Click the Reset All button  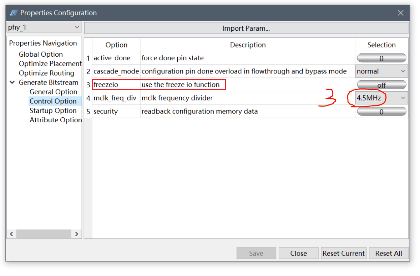(389, 253)
